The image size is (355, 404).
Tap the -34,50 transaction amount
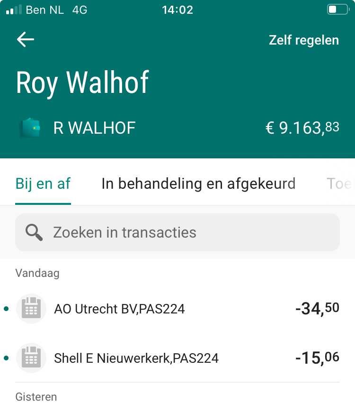coord(317,309)
